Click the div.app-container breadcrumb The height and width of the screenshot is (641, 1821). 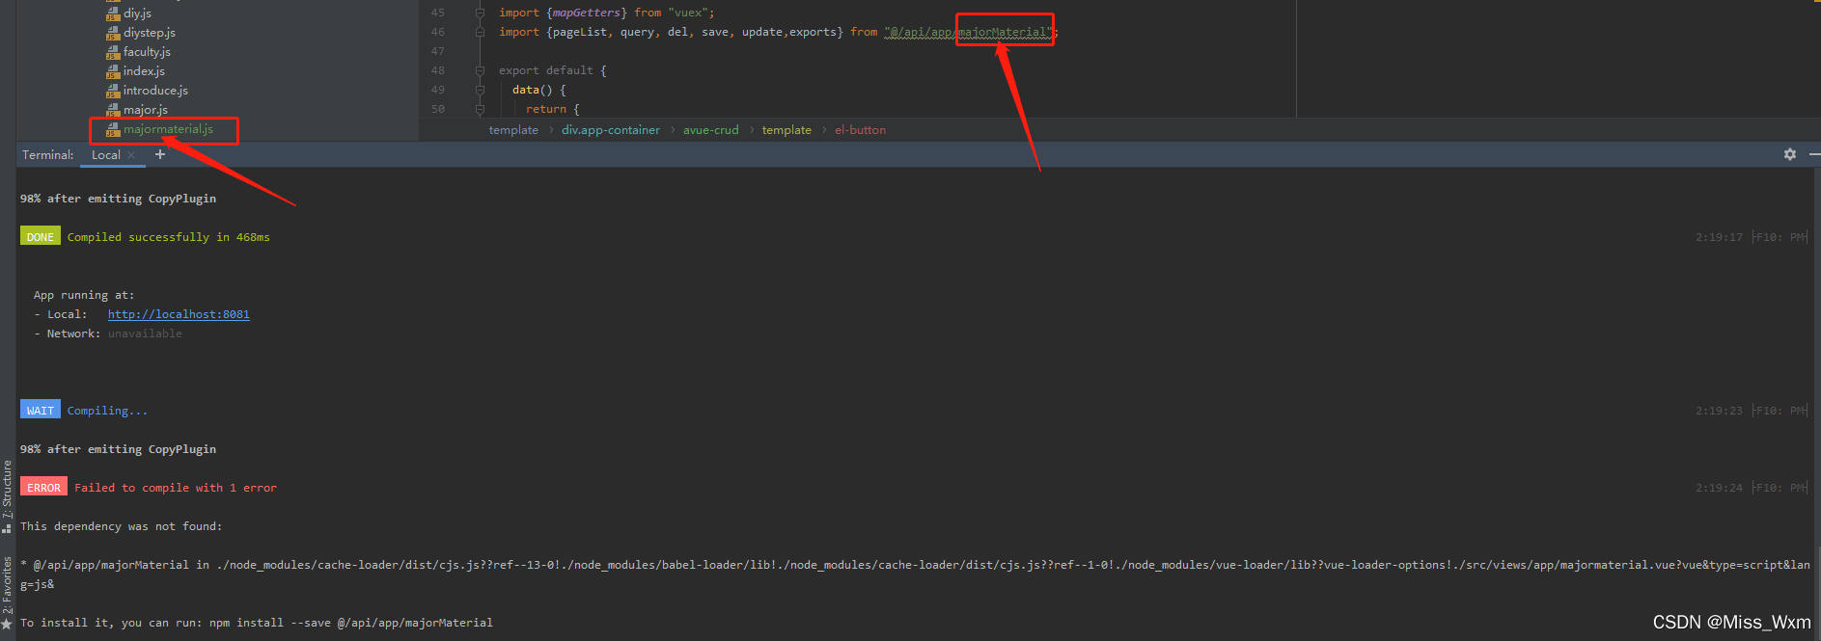tap(611, 130)
